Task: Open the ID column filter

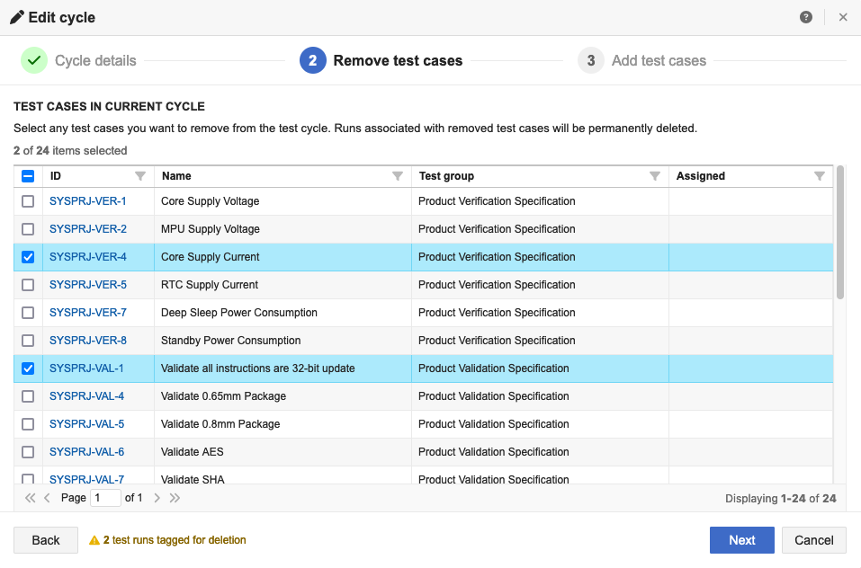Action: (x=140, y=176)
